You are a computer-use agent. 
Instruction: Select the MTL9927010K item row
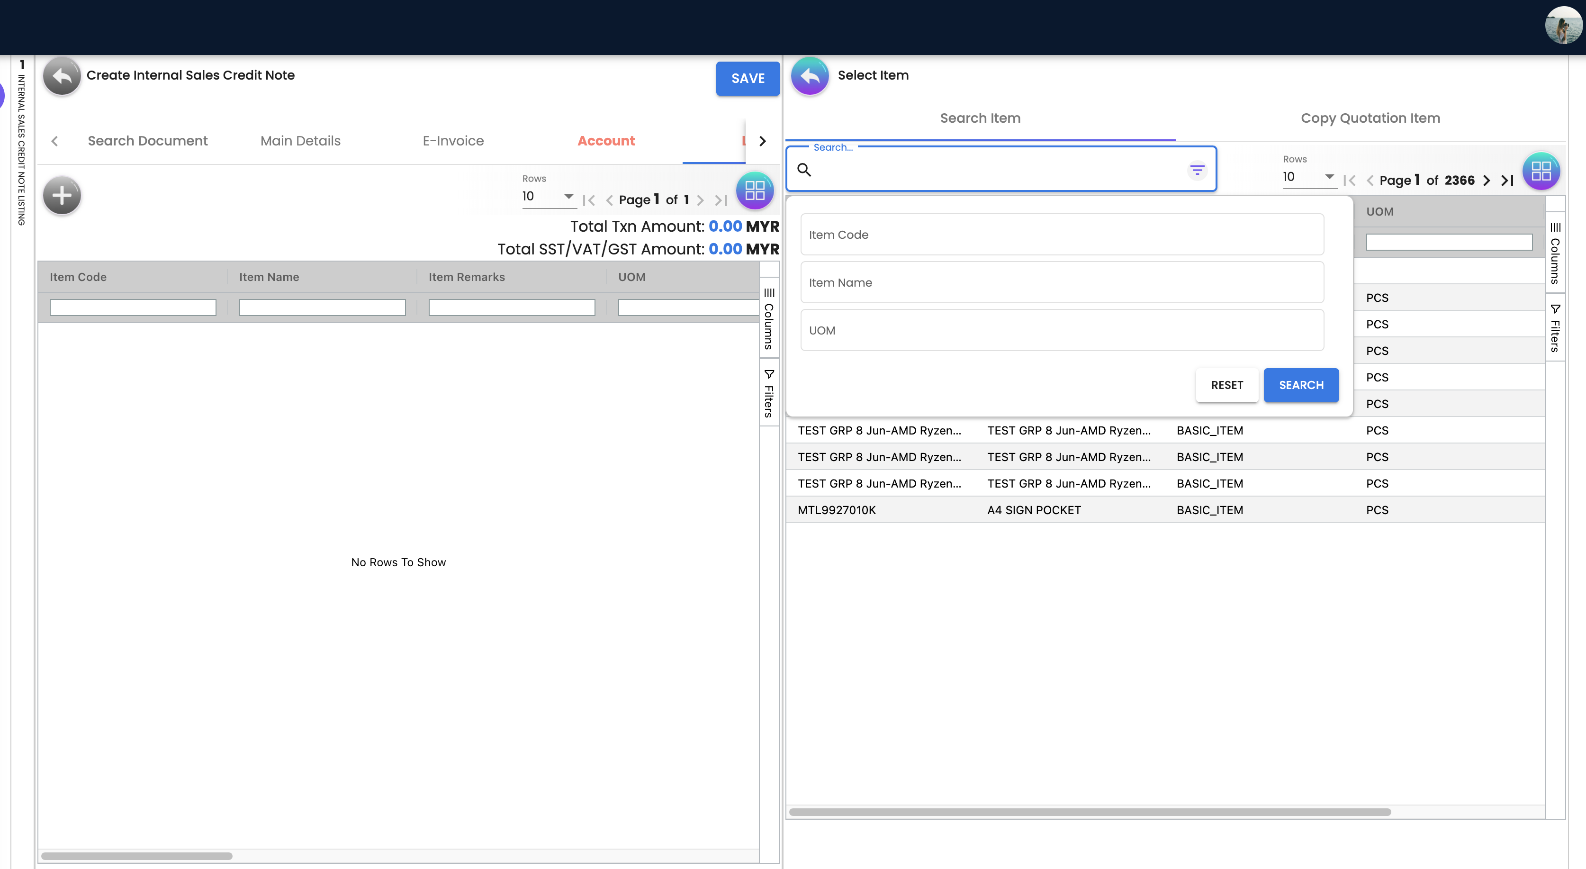[1165, 510]
